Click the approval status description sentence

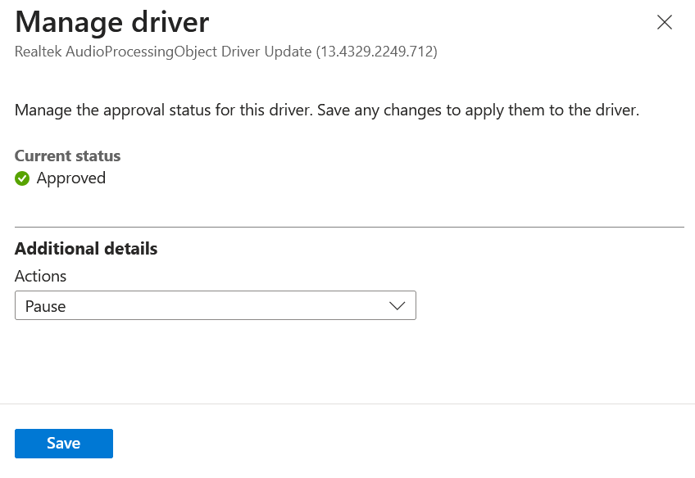pos(327,110)
